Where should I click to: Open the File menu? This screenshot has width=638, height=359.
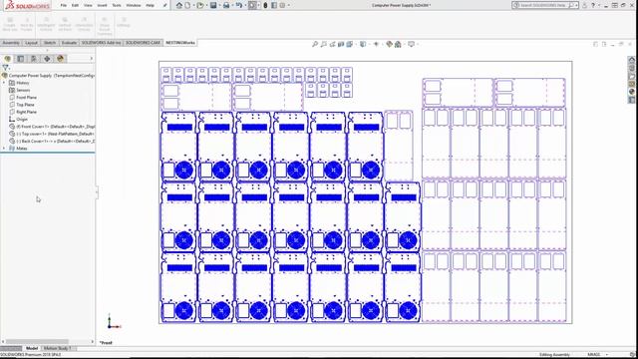[64, 5]
